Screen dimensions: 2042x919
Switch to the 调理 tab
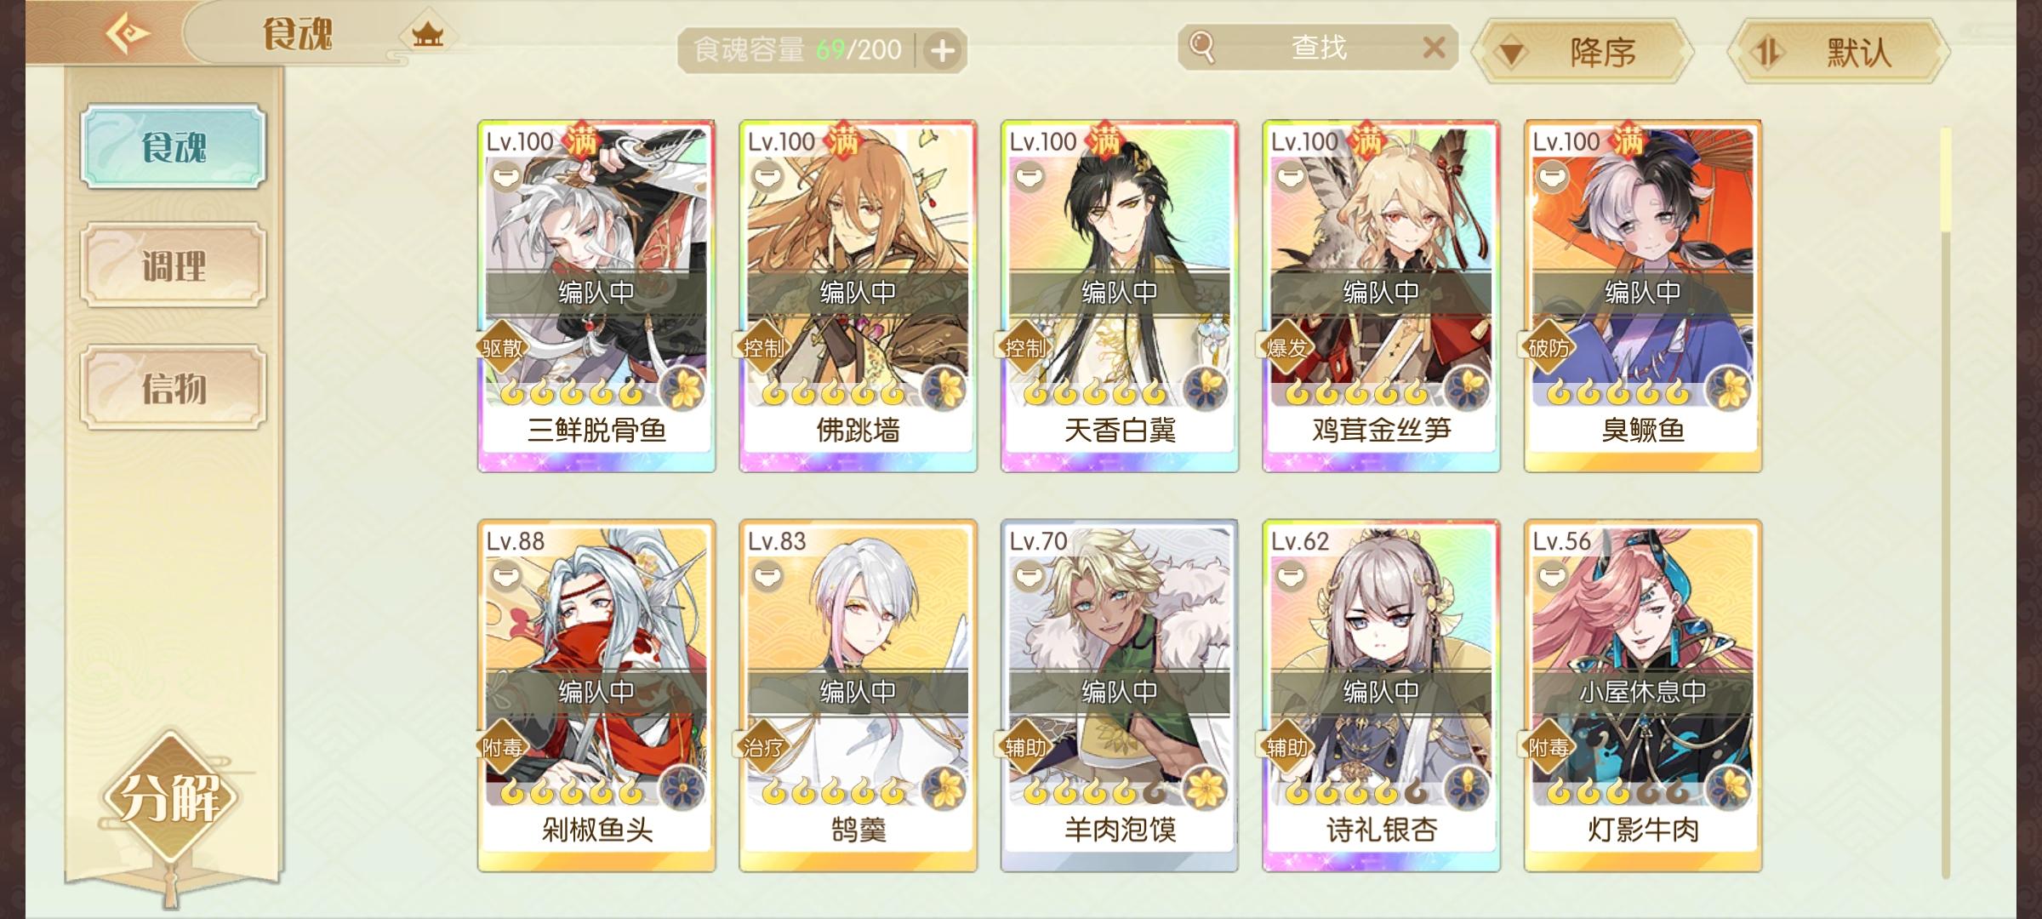(174, 265)
